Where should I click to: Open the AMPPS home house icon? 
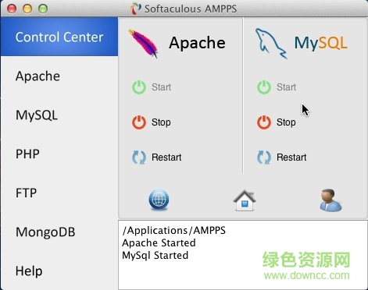(x=245, y=200)
